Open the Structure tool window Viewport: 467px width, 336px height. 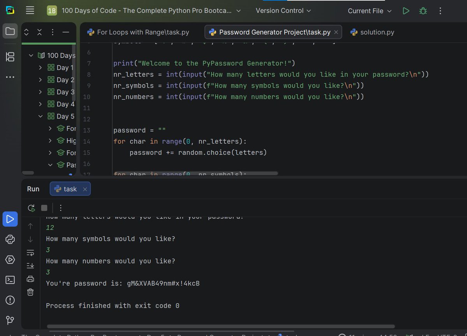[10, 57]
